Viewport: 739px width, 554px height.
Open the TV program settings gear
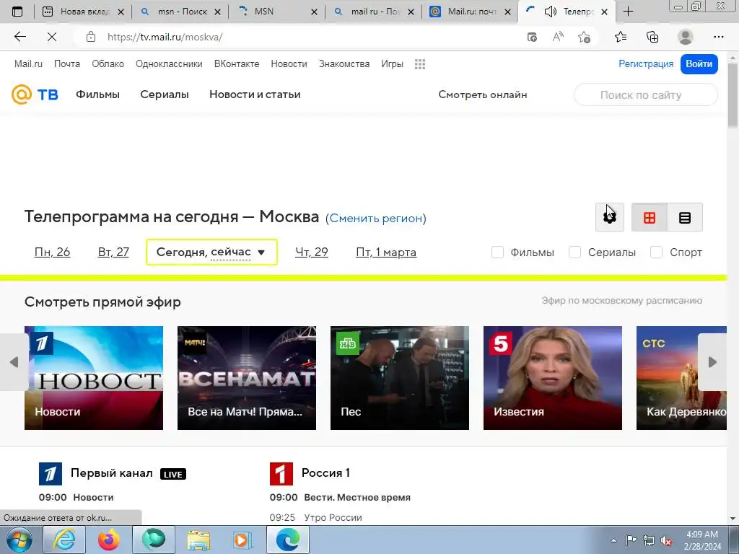609,217
